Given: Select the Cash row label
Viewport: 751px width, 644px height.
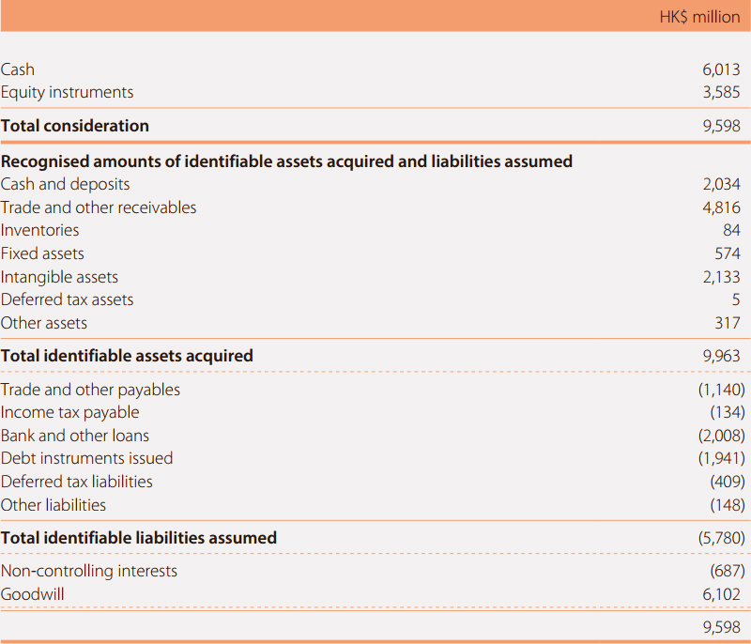Looking at the screenshot, I should pos(18,69).
